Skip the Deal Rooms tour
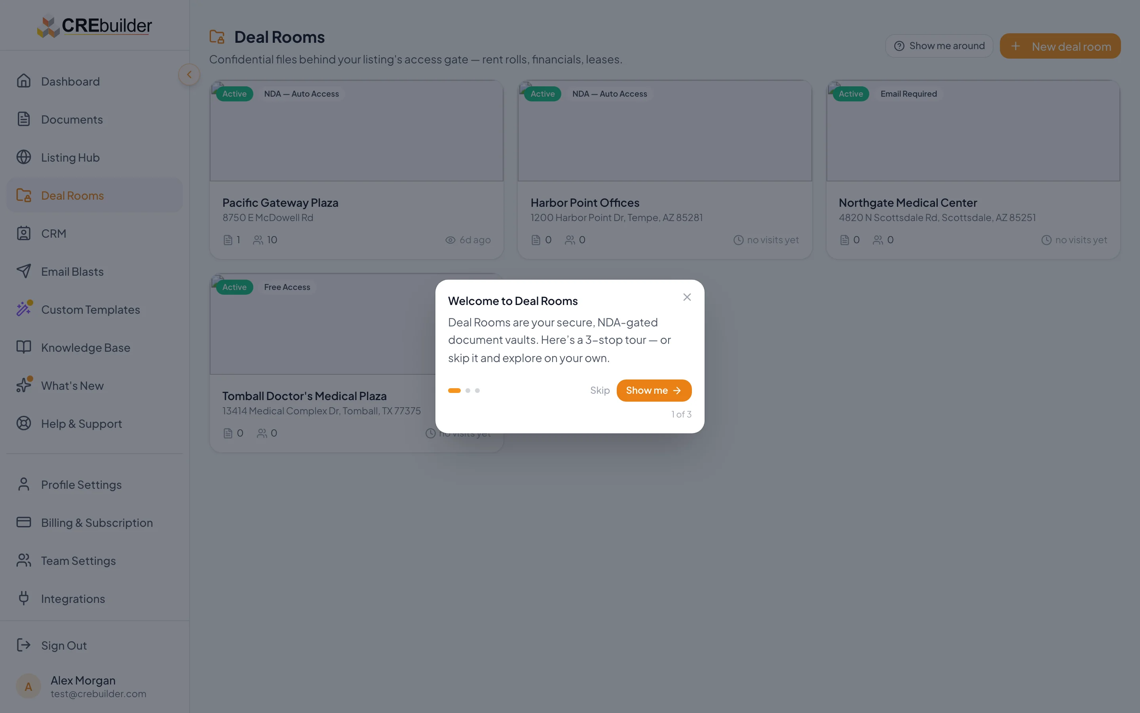 (600, 391)
